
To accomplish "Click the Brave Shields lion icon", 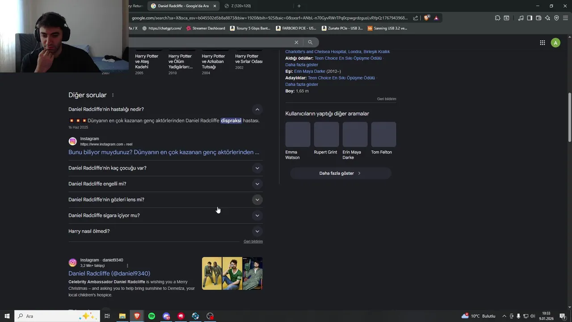I will (427, 18).
